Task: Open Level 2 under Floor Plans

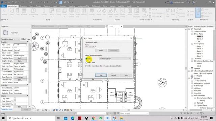Action: (x=200, y=39)
